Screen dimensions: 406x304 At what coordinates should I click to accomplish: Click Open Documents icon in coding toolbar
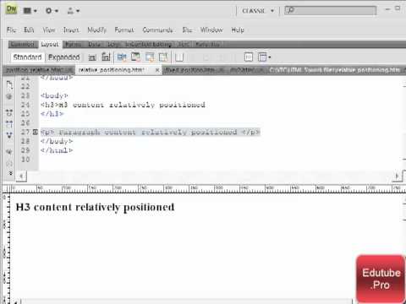9,84
